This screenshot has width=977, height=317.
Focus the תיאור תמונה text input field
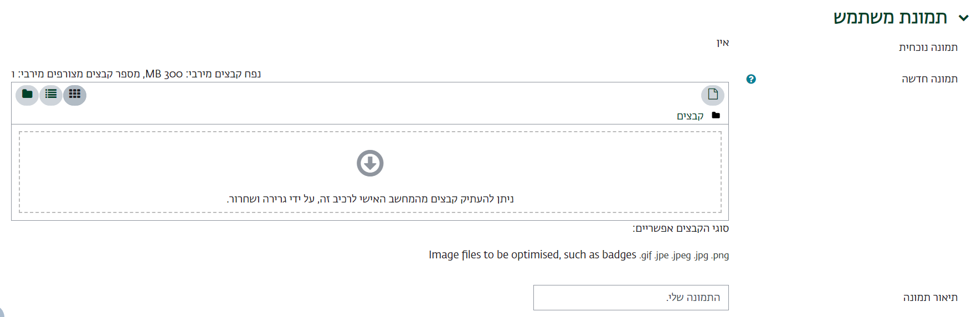point(630,298)
